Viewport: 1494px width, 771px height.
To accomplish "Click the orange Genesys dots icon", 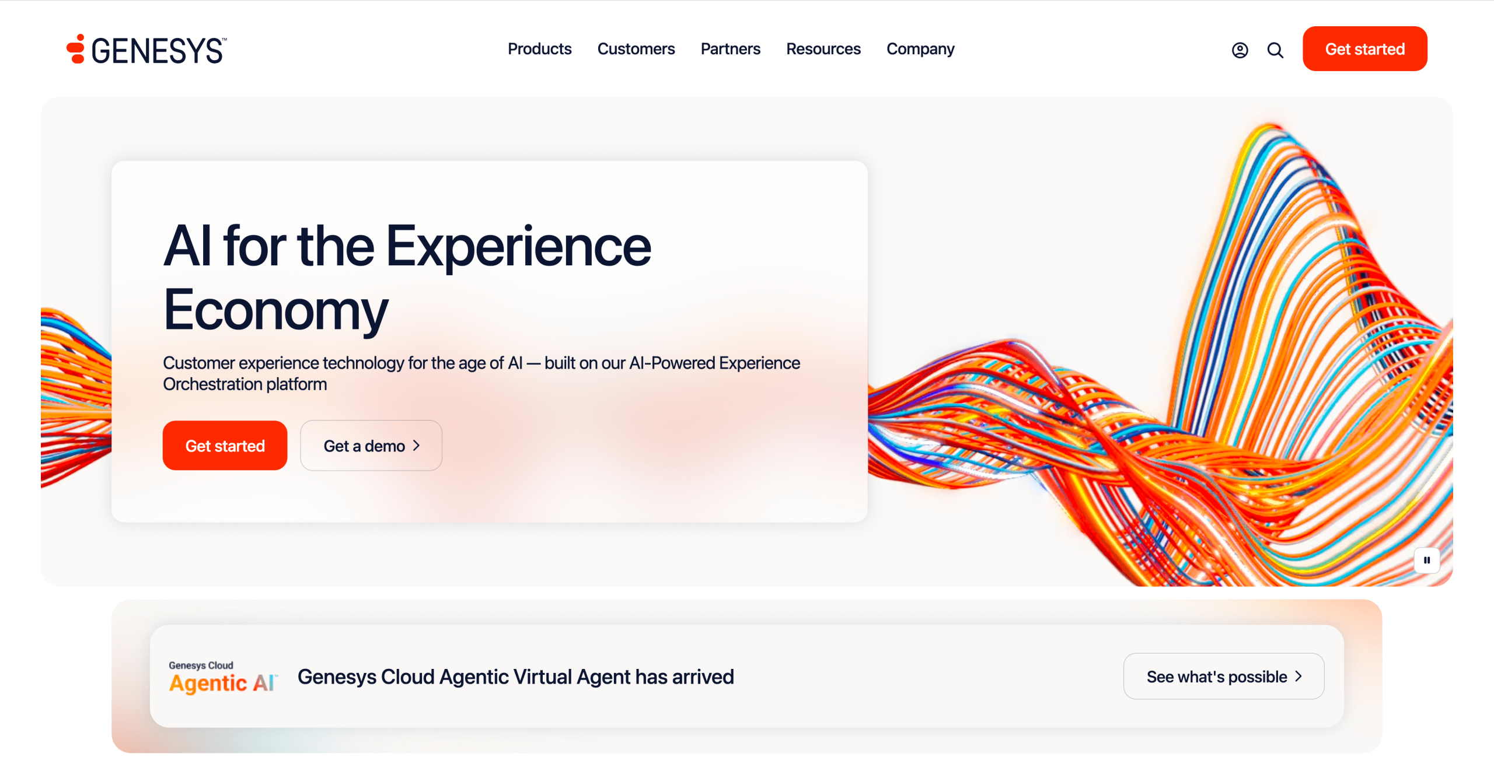I will tap(76, 50).
